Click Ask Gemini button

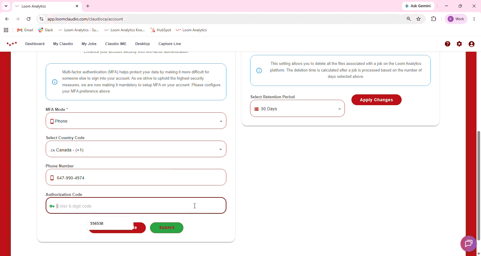click(418, 6)
